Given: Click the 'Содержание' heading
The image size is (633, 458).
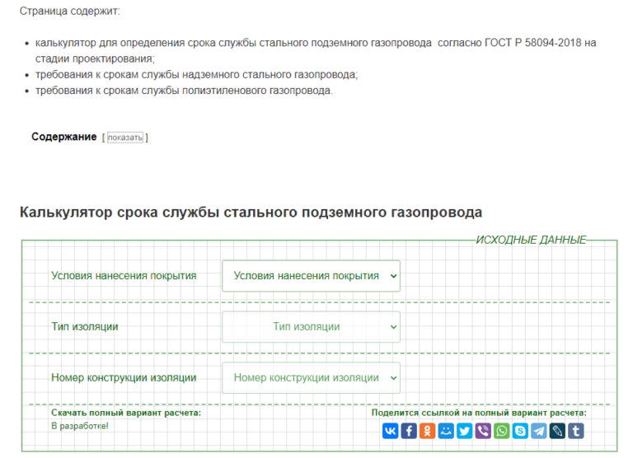Looking at the screenshot, I should pos(64,137).
